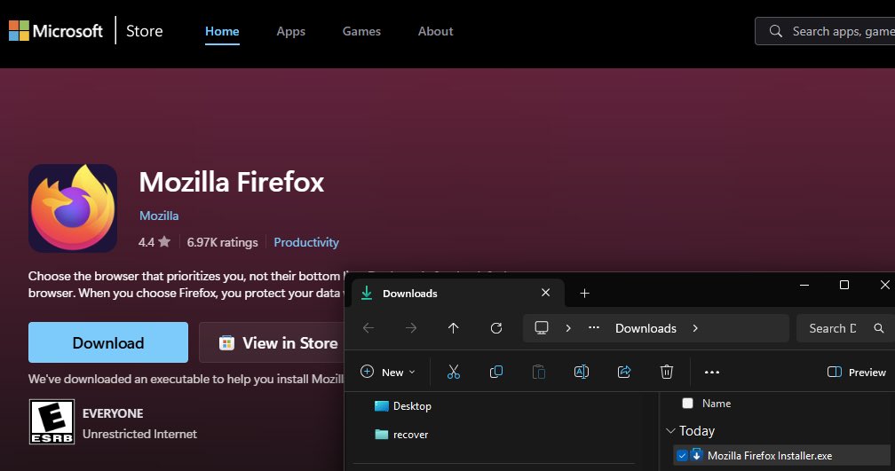Click the Paste clipboard icon
895x471 pixels.
[x=539, y=372]
